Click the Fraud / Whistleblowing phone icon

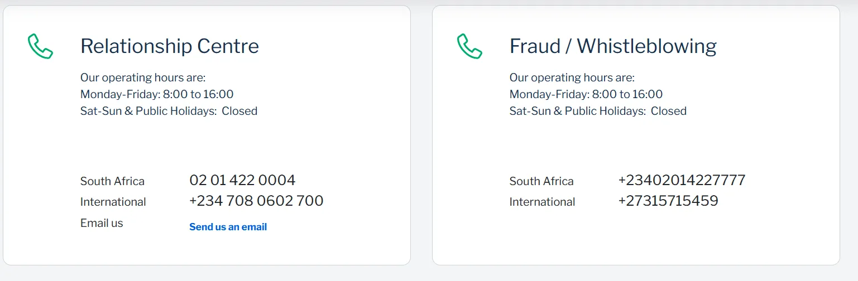469,46
